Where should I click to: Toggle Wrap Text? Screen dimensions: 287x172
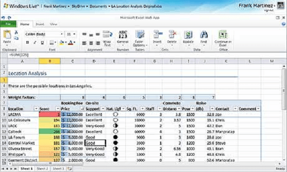[107, 38]
